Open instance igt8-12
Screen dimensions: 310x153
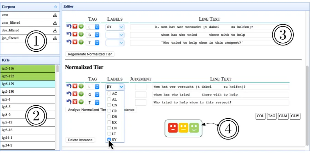point(28,122)
